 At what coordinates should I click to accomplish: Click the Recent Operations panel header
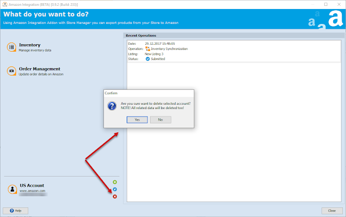234,36
